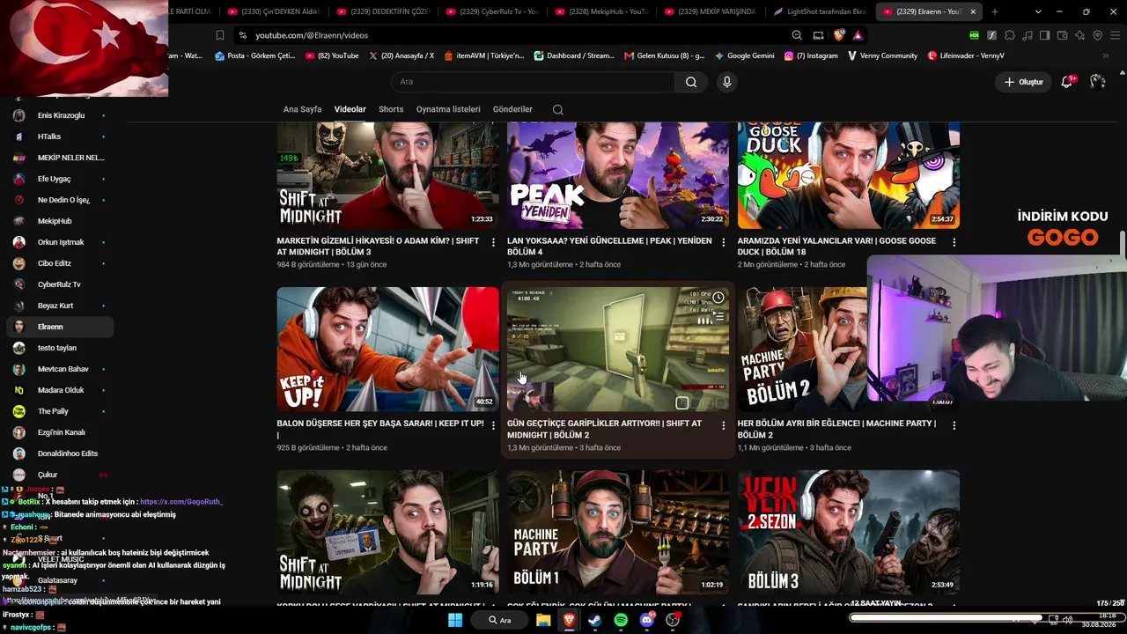Open the Shorts channel tab
Viewport: 1127px width, 634px height.
pos(391,110)
